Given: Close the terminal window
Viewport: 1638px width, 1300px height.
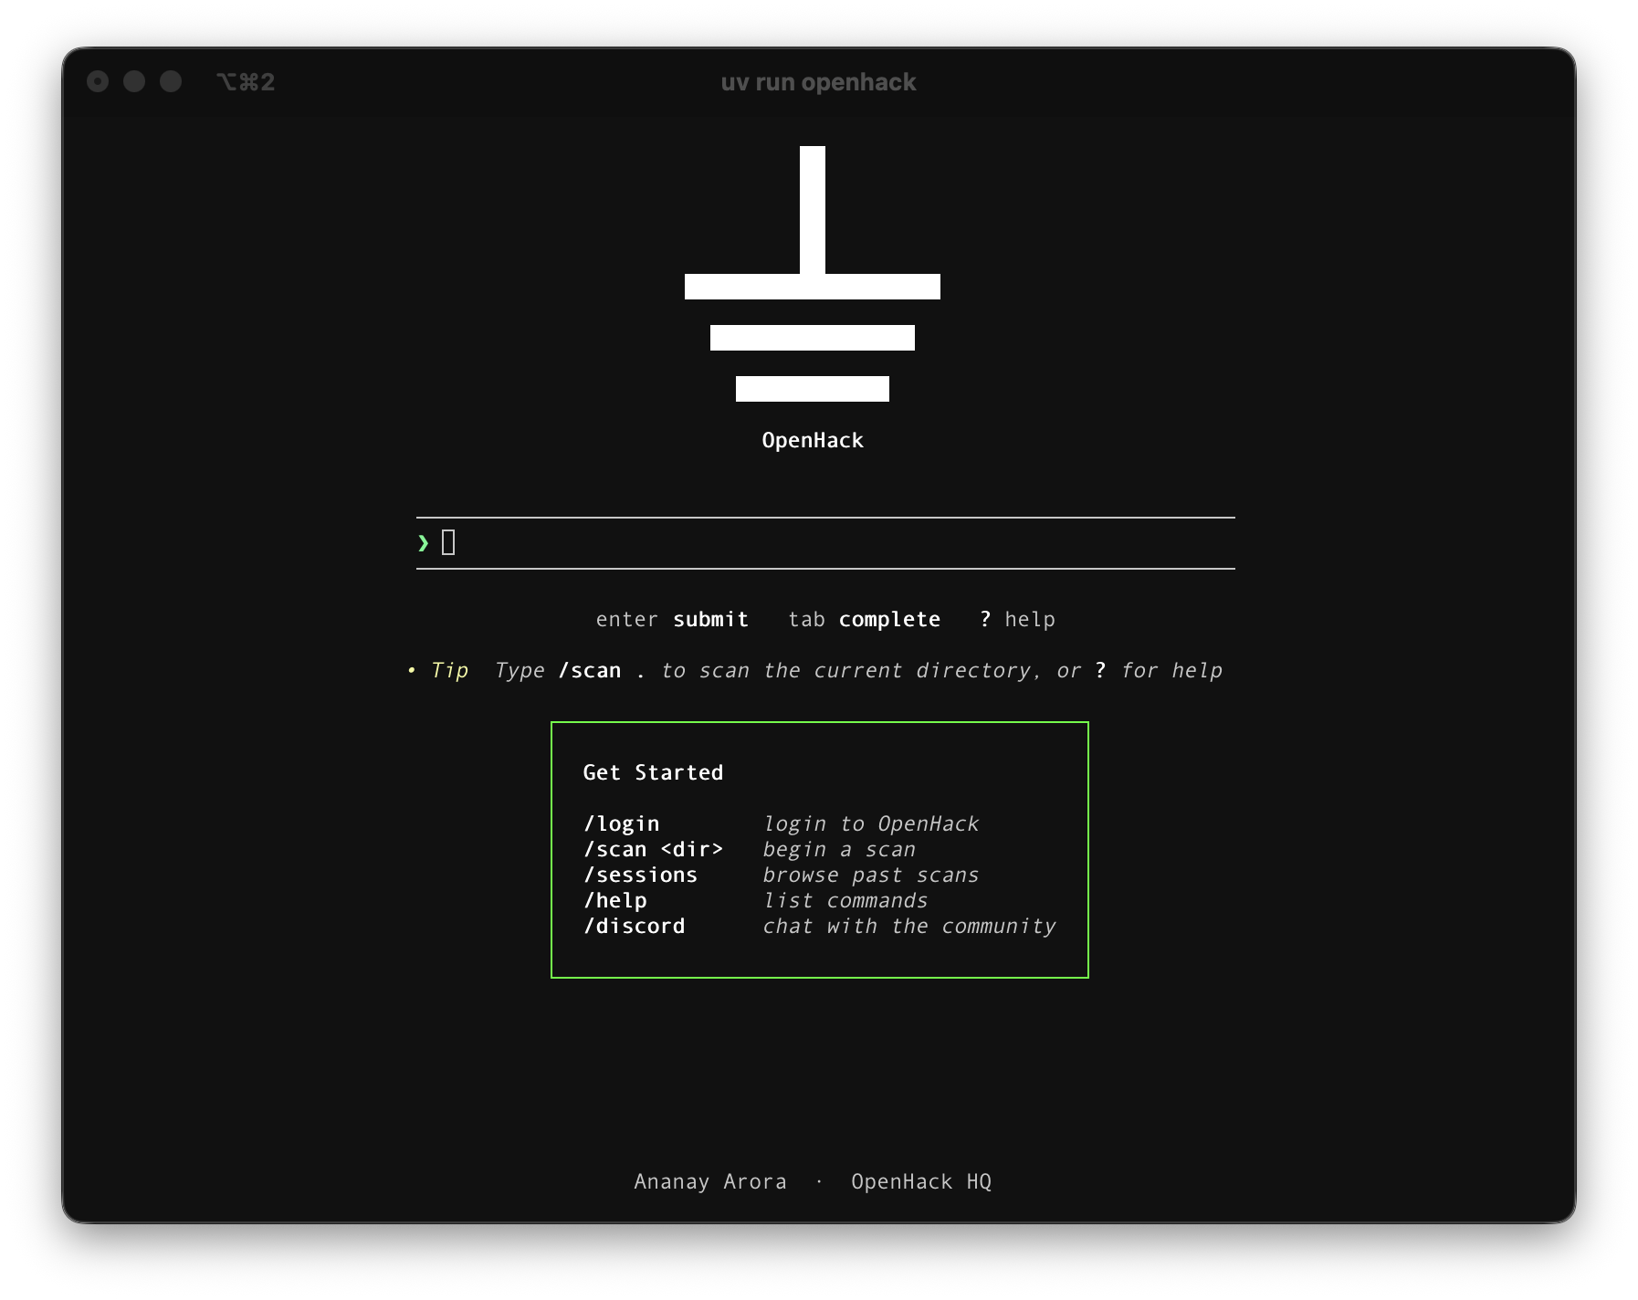Looking at the screenshot, I should (98, 81).
